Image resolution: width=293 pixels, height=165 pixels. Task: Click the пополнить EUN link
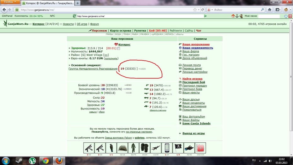[111, 59]
